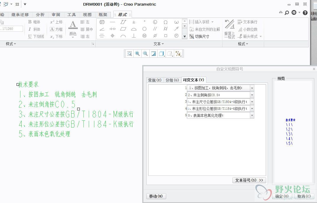Click the zoom in magnifier icon
Viewport: 317px width, 203px height.
click(x=138, y=54)
